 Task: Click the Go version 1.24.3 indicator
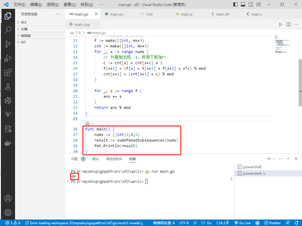tap(222, 223)
